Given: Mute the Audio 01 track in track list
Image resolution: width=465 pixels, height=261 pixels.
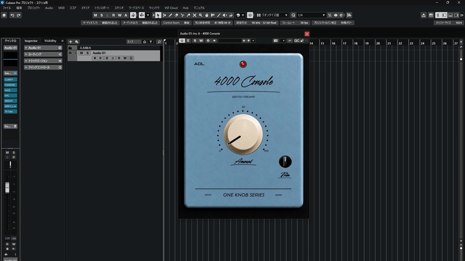Looking at the screenshot, I should point(82,53).
